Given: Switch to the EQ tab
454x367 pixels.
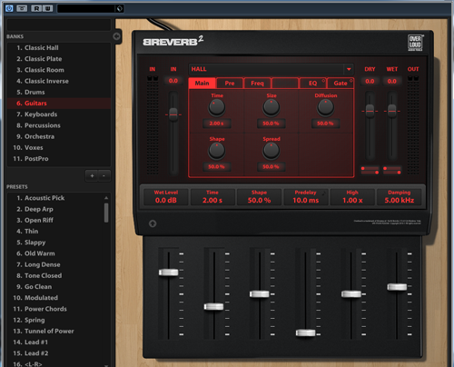Looking at the screenshot, I should (x=312, y=84).
